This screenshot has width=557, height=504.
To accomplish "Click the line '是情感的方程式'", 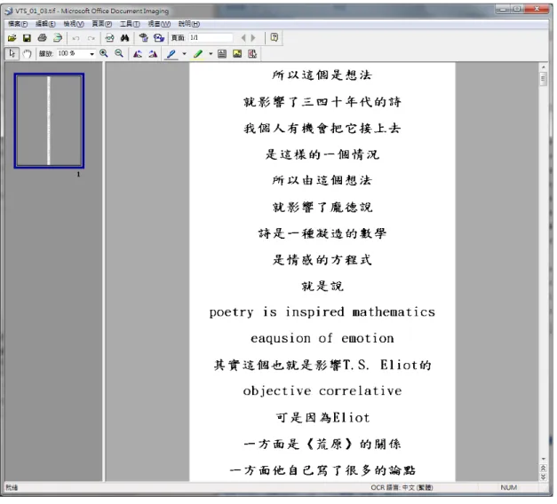I will coord(322,260).
